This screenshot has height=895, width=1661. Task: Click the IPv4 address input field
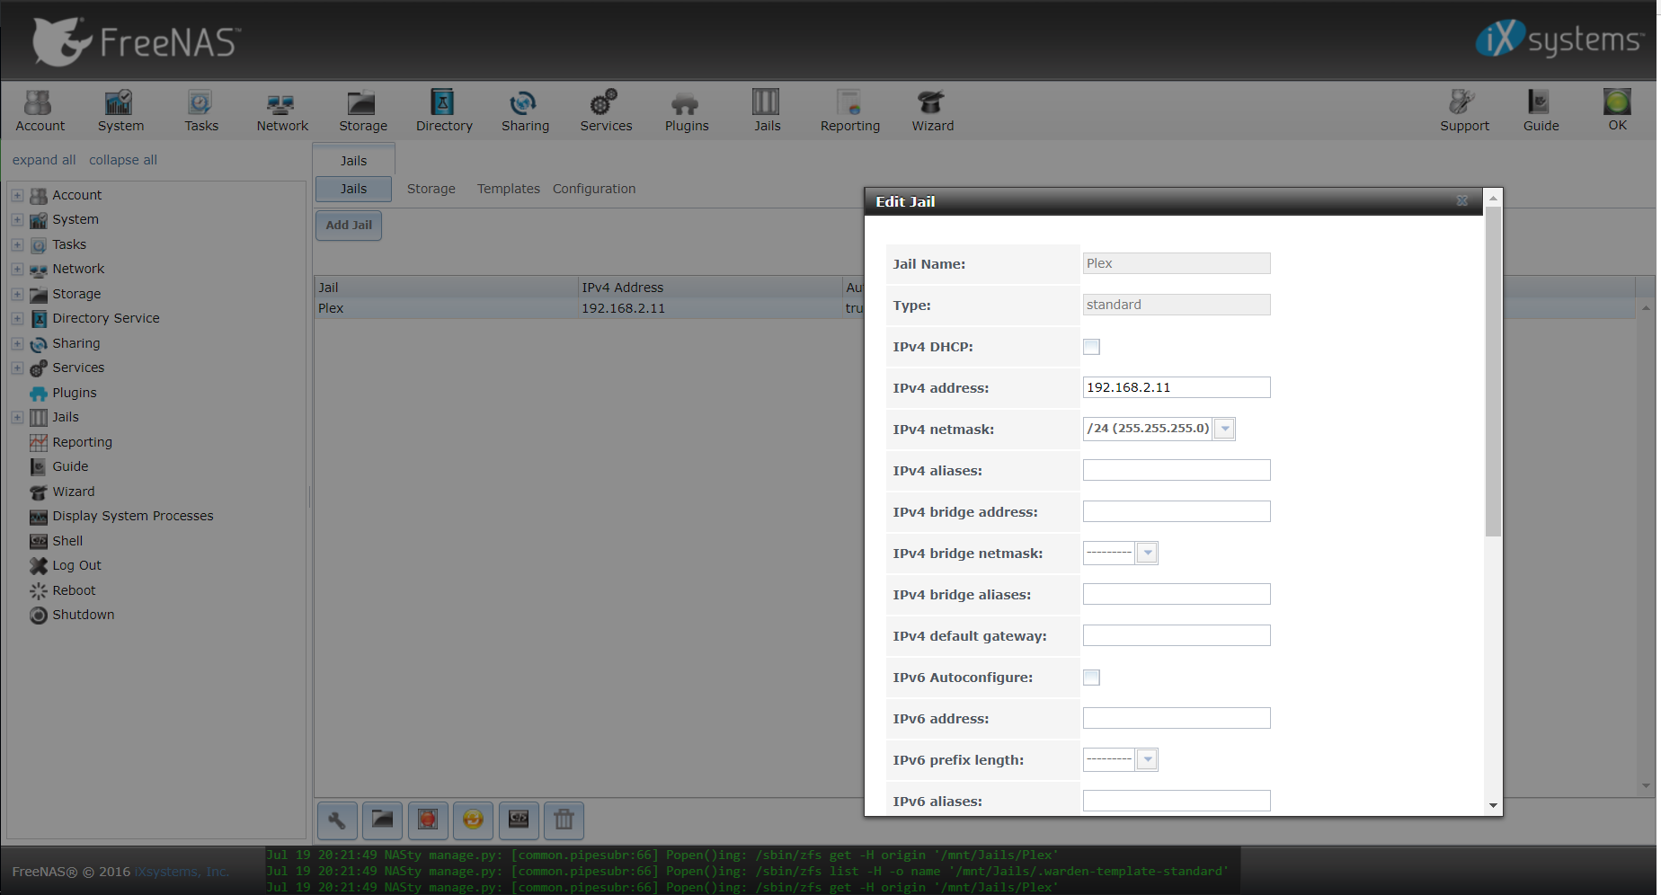coord(1176,387)
